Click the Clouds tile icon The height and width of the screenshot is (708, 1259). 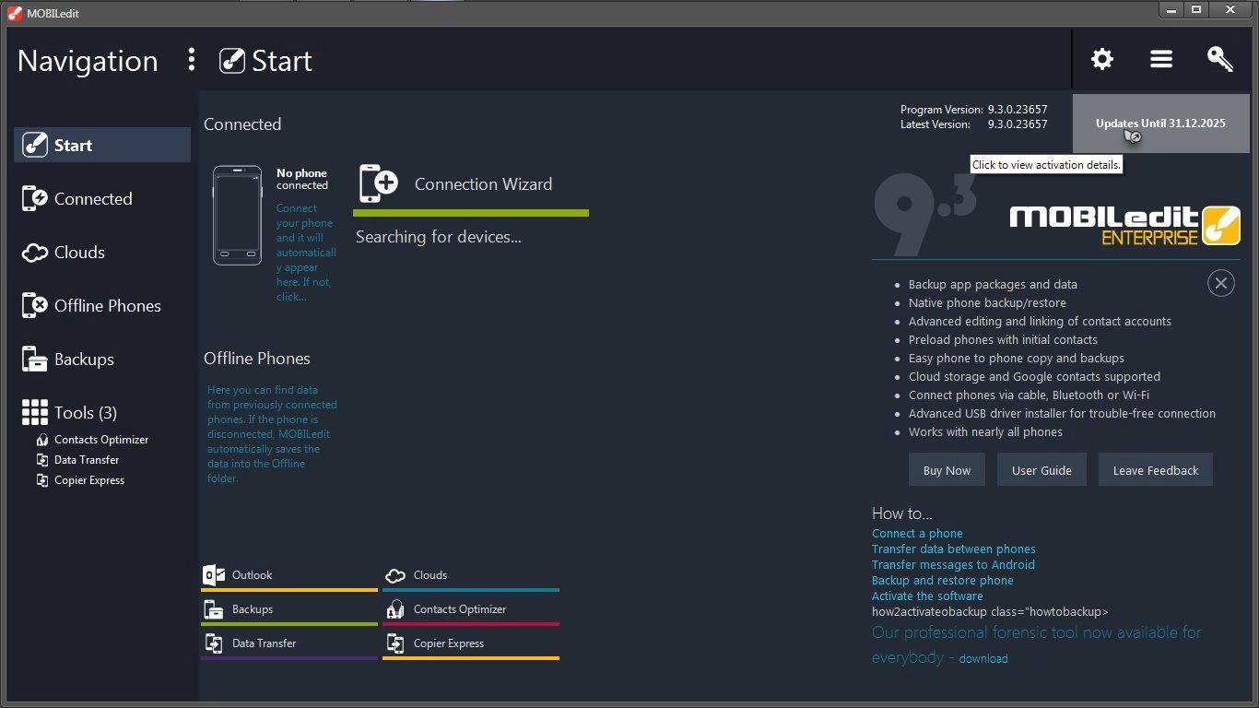point(395,575)
